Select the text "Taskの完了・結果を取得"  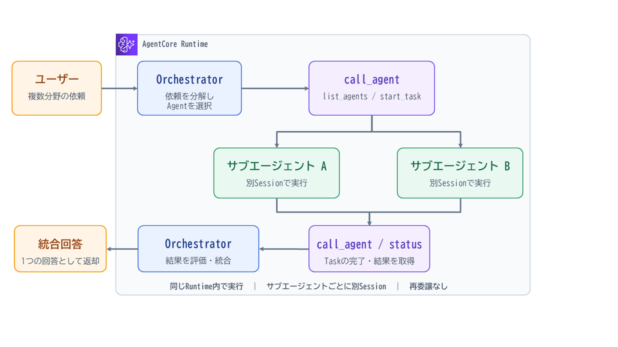tap(369, 261)
